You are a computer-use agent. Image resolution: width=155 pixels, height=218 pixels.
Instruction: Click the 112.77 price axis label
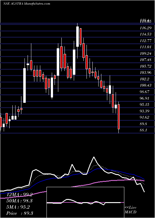[146, 41]
